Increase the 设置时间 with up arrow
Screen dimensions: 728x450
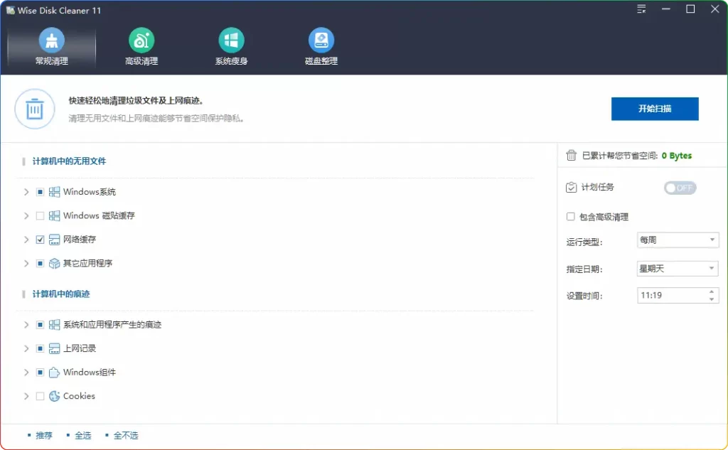coord(712,291)
